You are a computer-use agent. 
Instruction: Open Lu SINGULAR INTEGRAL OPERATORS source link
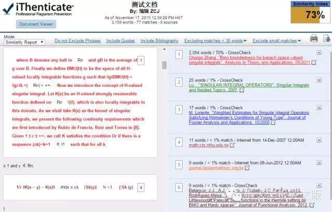click(249, 87)
